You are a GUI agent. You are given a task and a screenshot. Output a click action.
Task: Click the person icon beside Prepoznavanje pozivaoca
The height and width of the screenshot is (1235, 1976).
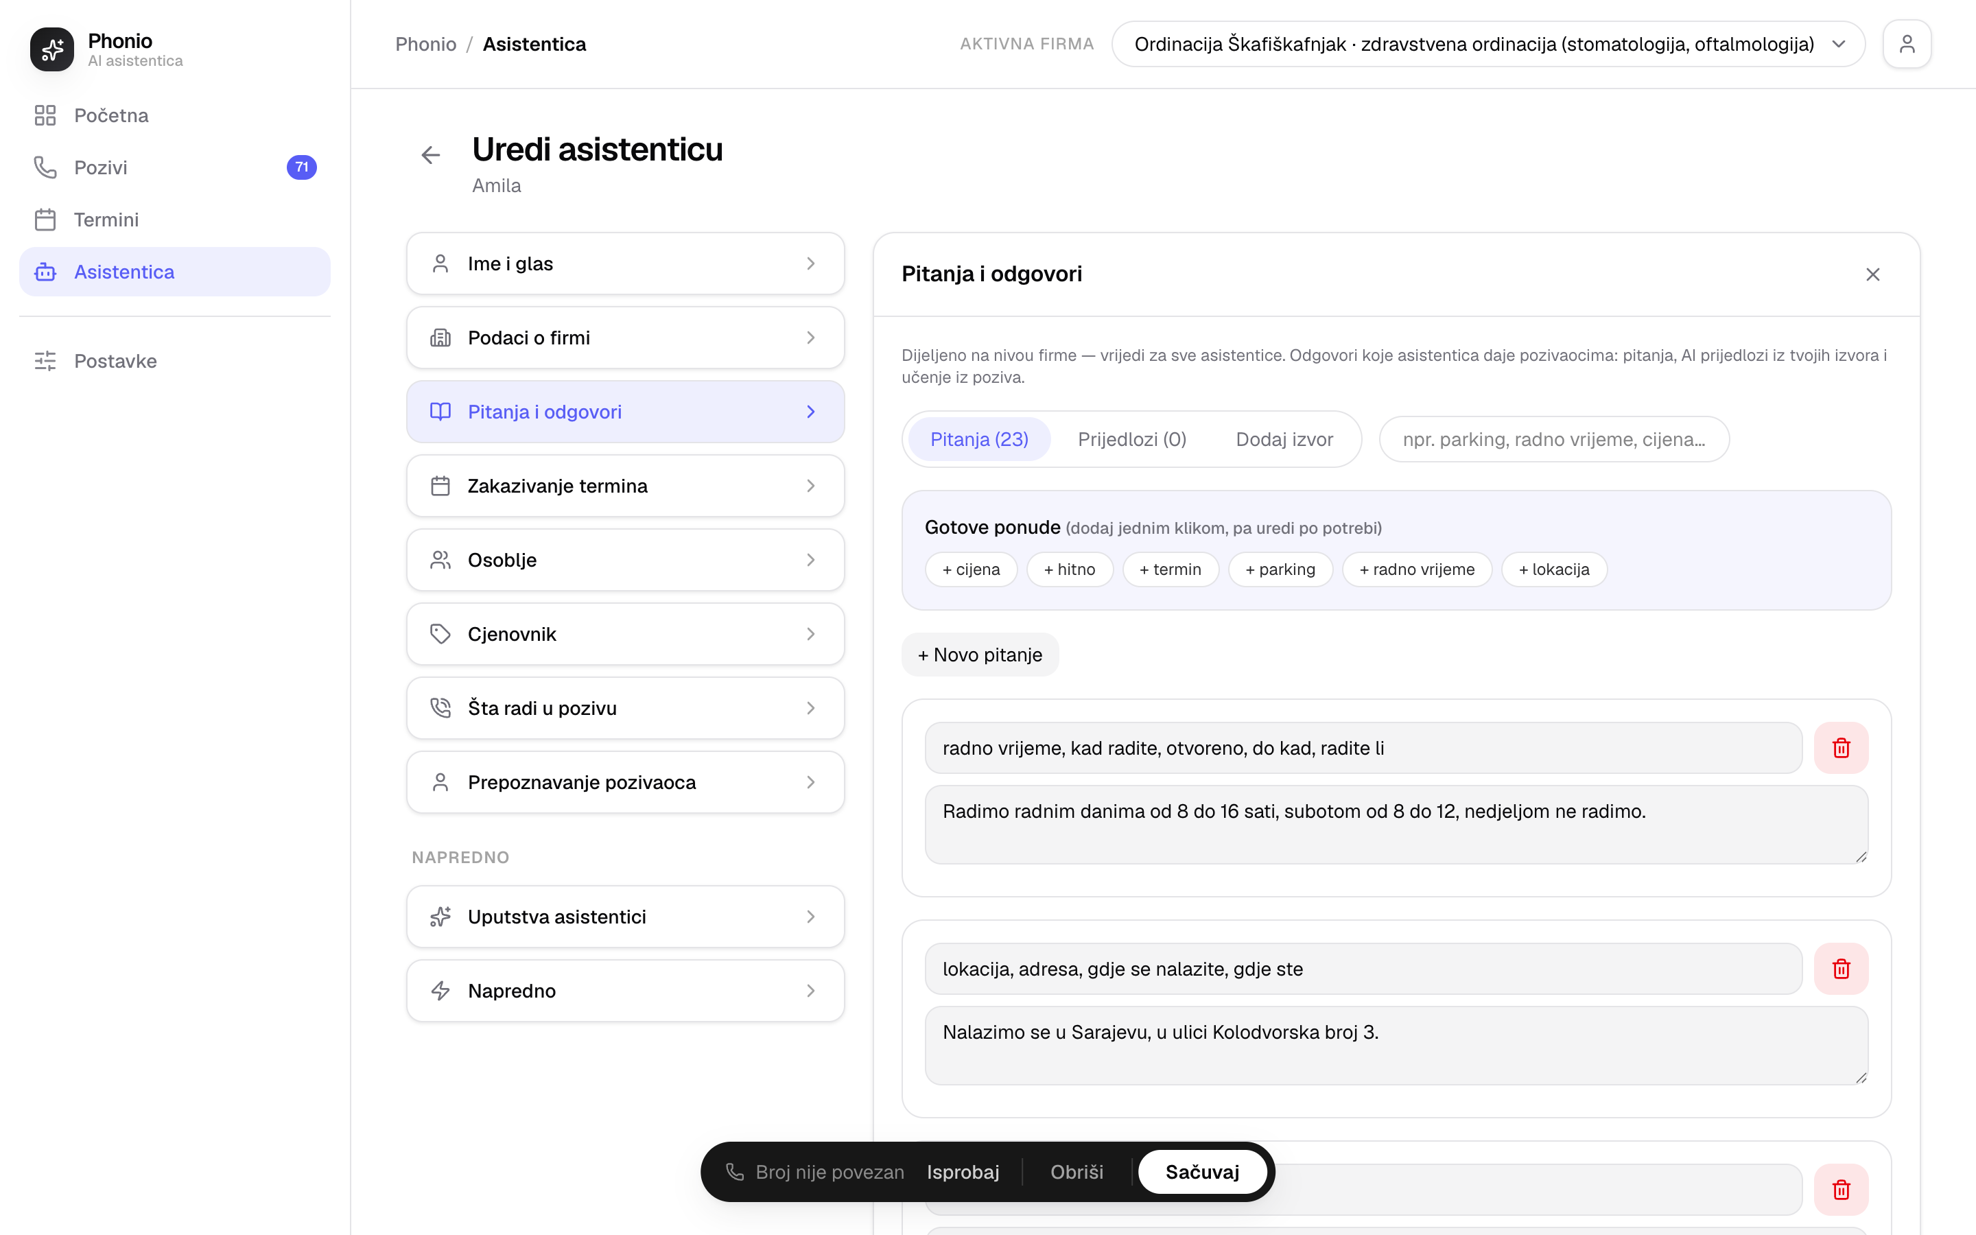click(x=440, y=782)
